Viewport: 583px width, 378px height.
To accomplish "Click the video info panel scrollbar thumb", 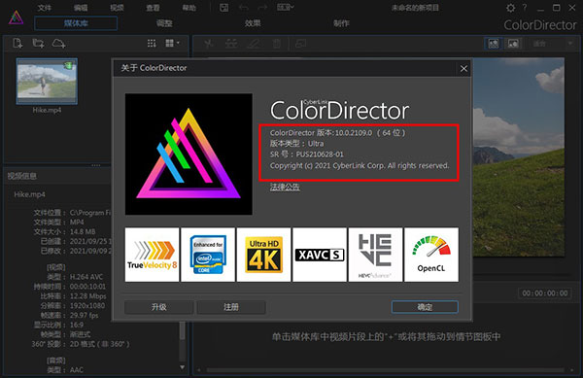I will (183, 330).
